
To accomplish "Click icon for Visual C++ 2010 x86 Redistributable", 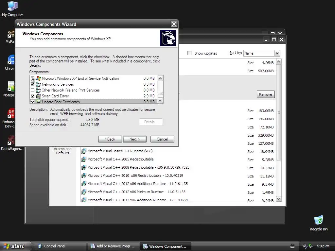I will click(x=84, y=176).
